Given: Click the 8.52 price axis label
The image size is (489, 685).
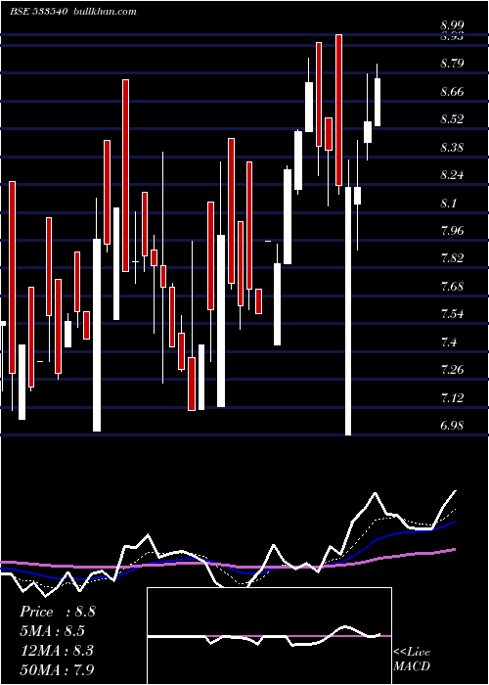Looking at the screenshot, I should (x=452, y=119).
